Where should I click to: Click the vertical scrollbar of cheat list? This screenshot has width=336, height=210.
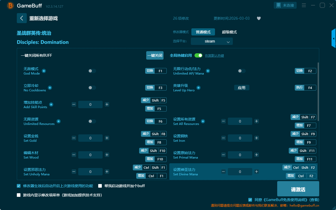tap(318, 92)
